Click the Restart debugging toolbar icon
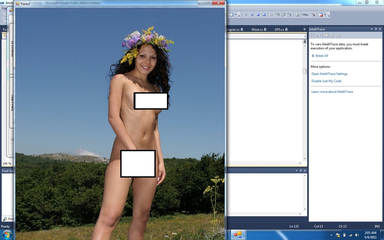Image resolution: width=384 pixels, height=240 pixels. coord(264,15)
